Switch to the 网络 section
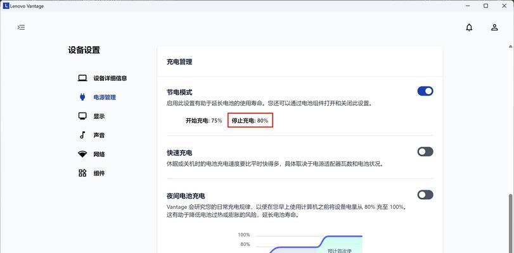 click(x=99, y=154)
